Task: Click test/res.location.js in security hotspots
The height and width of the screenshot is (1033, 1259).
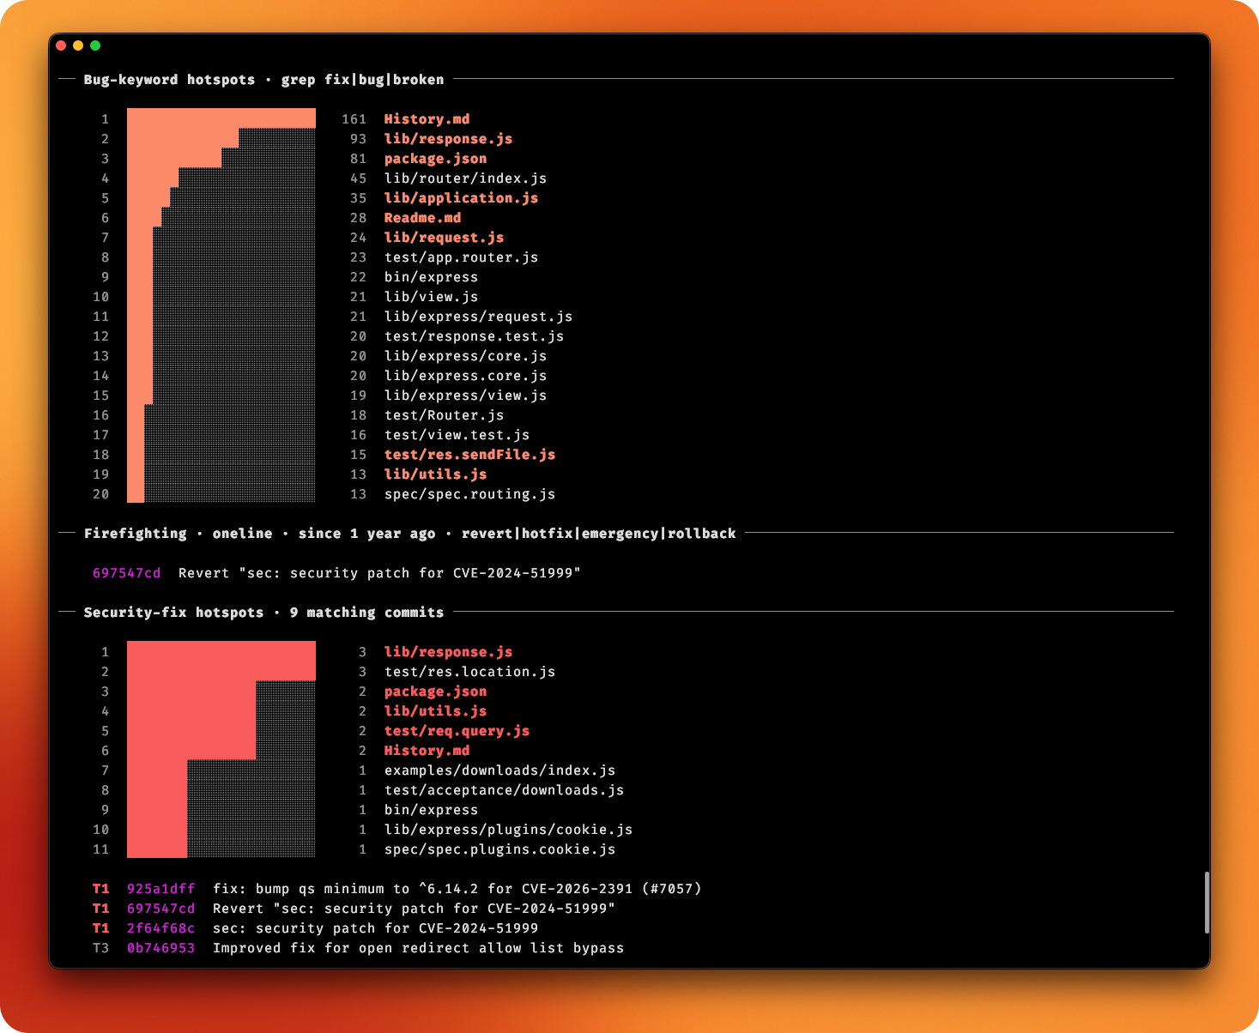Action: pyautogui.click(x=469, y=672)
